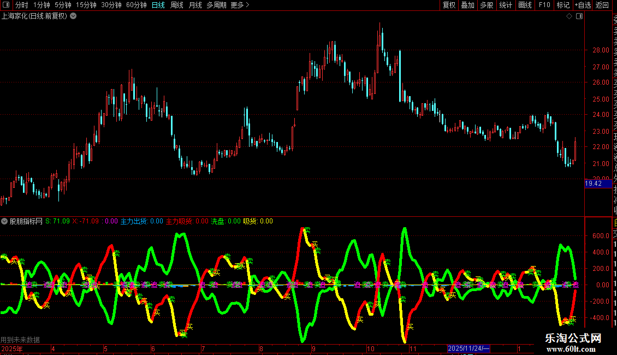Select the 1分钟 period tab

(x=41, y=5)
